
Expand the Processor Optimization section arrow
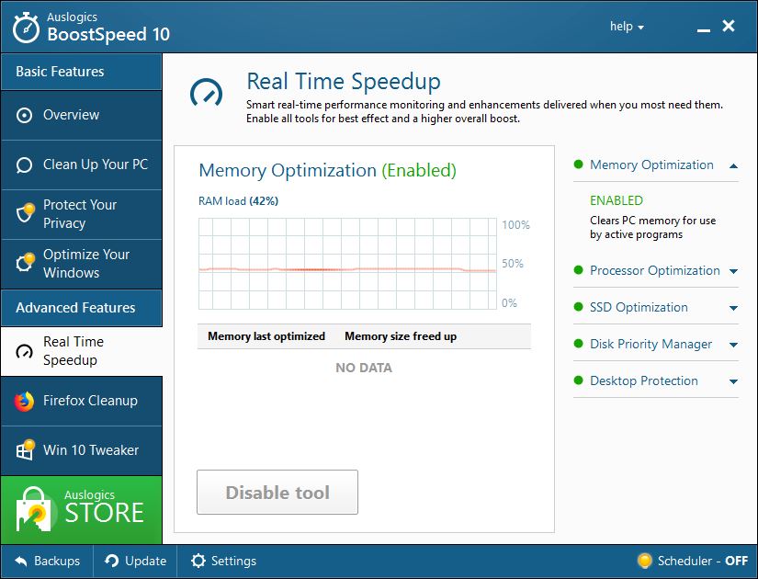pyautogui.click(x=733, y=271)
